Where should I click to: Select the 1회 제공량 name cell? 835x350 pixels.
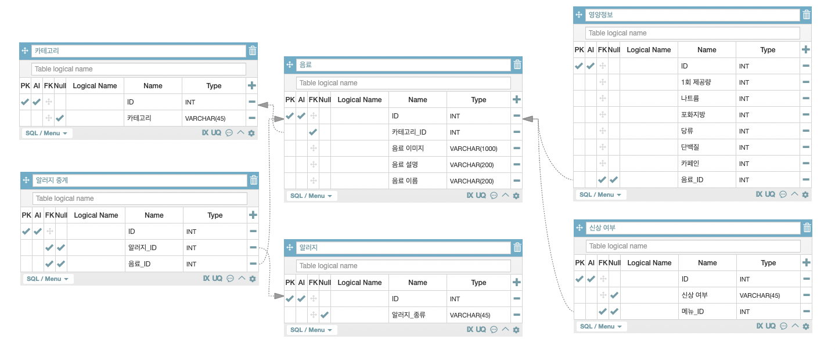(707, 82)
